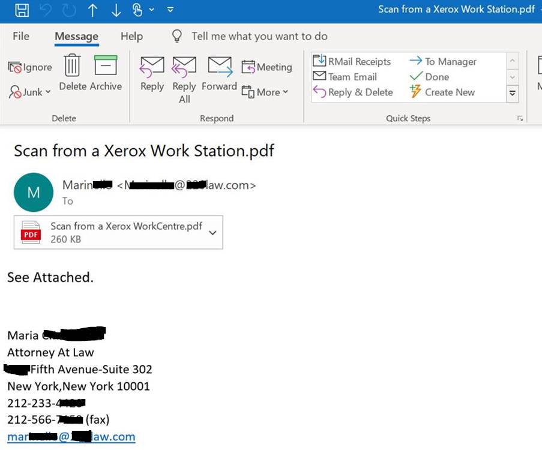This screenshot has width=542, height=450.
Task: Create a Meeting reply
Action: click(267, 67)
